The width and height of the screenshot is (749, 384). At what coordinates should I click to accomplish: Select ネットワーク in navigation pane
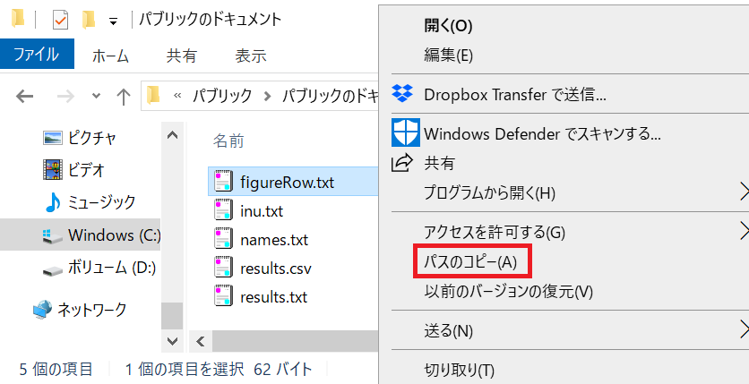coord(91,310)
